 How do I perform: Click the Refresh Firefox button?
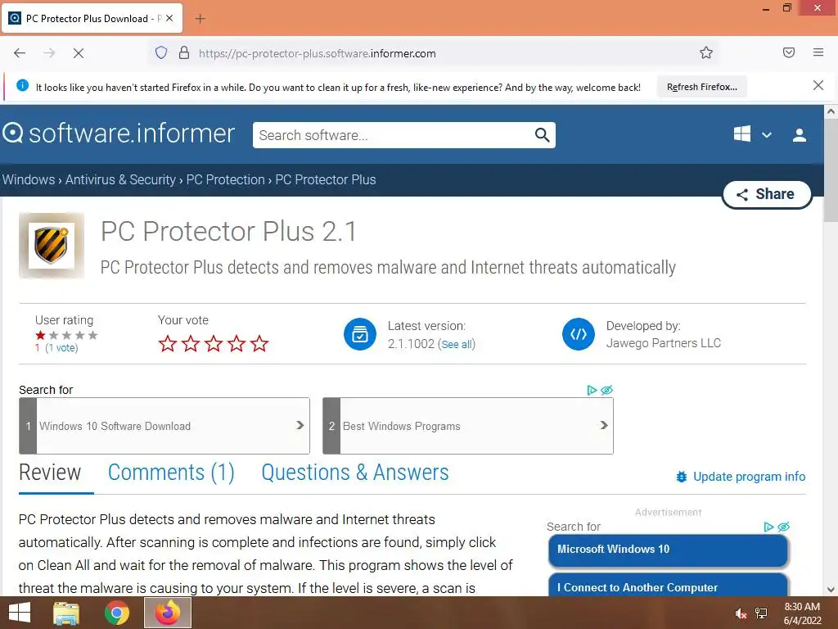point(701,87)
